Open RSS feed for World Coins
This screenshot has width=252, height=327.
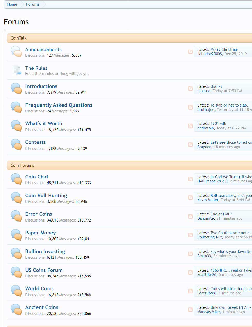point(190,291)
